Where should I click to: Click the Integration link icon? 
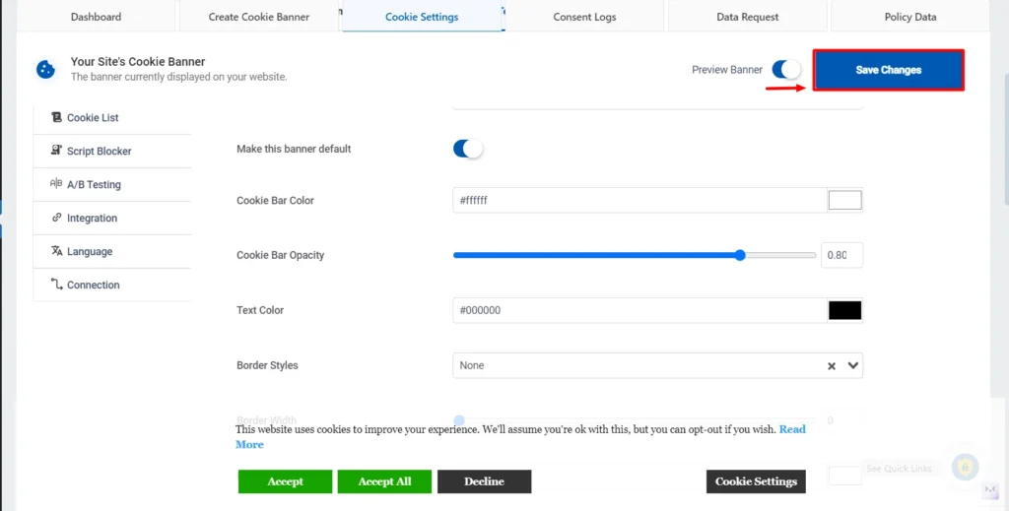pyautogui.click(x=56, y=219)
